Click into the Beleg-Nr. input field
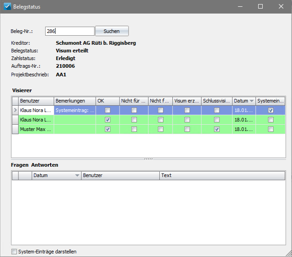Viewport: 292px width, 257px height. coord(70,31)
